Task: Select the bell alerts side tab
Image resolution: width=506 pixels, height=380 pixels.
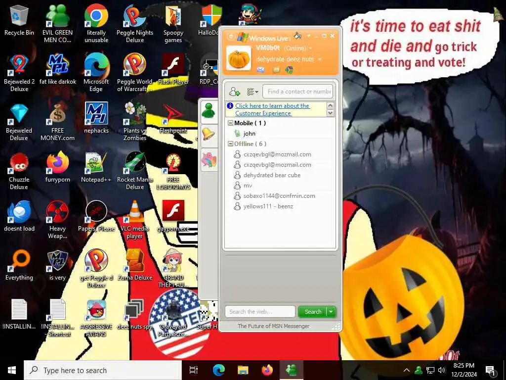Action: pyautogui.click(x=209, y=135)
